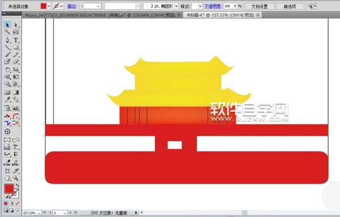Select the Gradient tool
340x217 pixels.
pos(16,92)
